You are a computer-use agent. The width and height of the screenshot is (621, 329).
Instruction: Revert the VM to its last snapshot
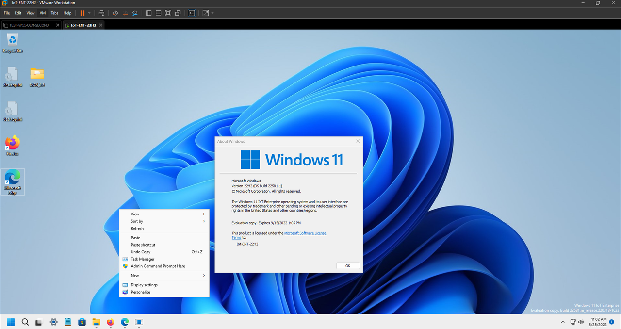click(x=125, y=13)
